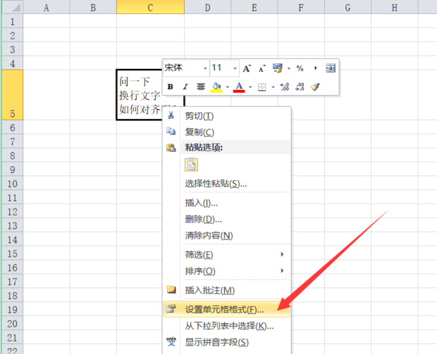
Task: Open 设置单元格格式(F)... dialog
Action: pos(227,310)
